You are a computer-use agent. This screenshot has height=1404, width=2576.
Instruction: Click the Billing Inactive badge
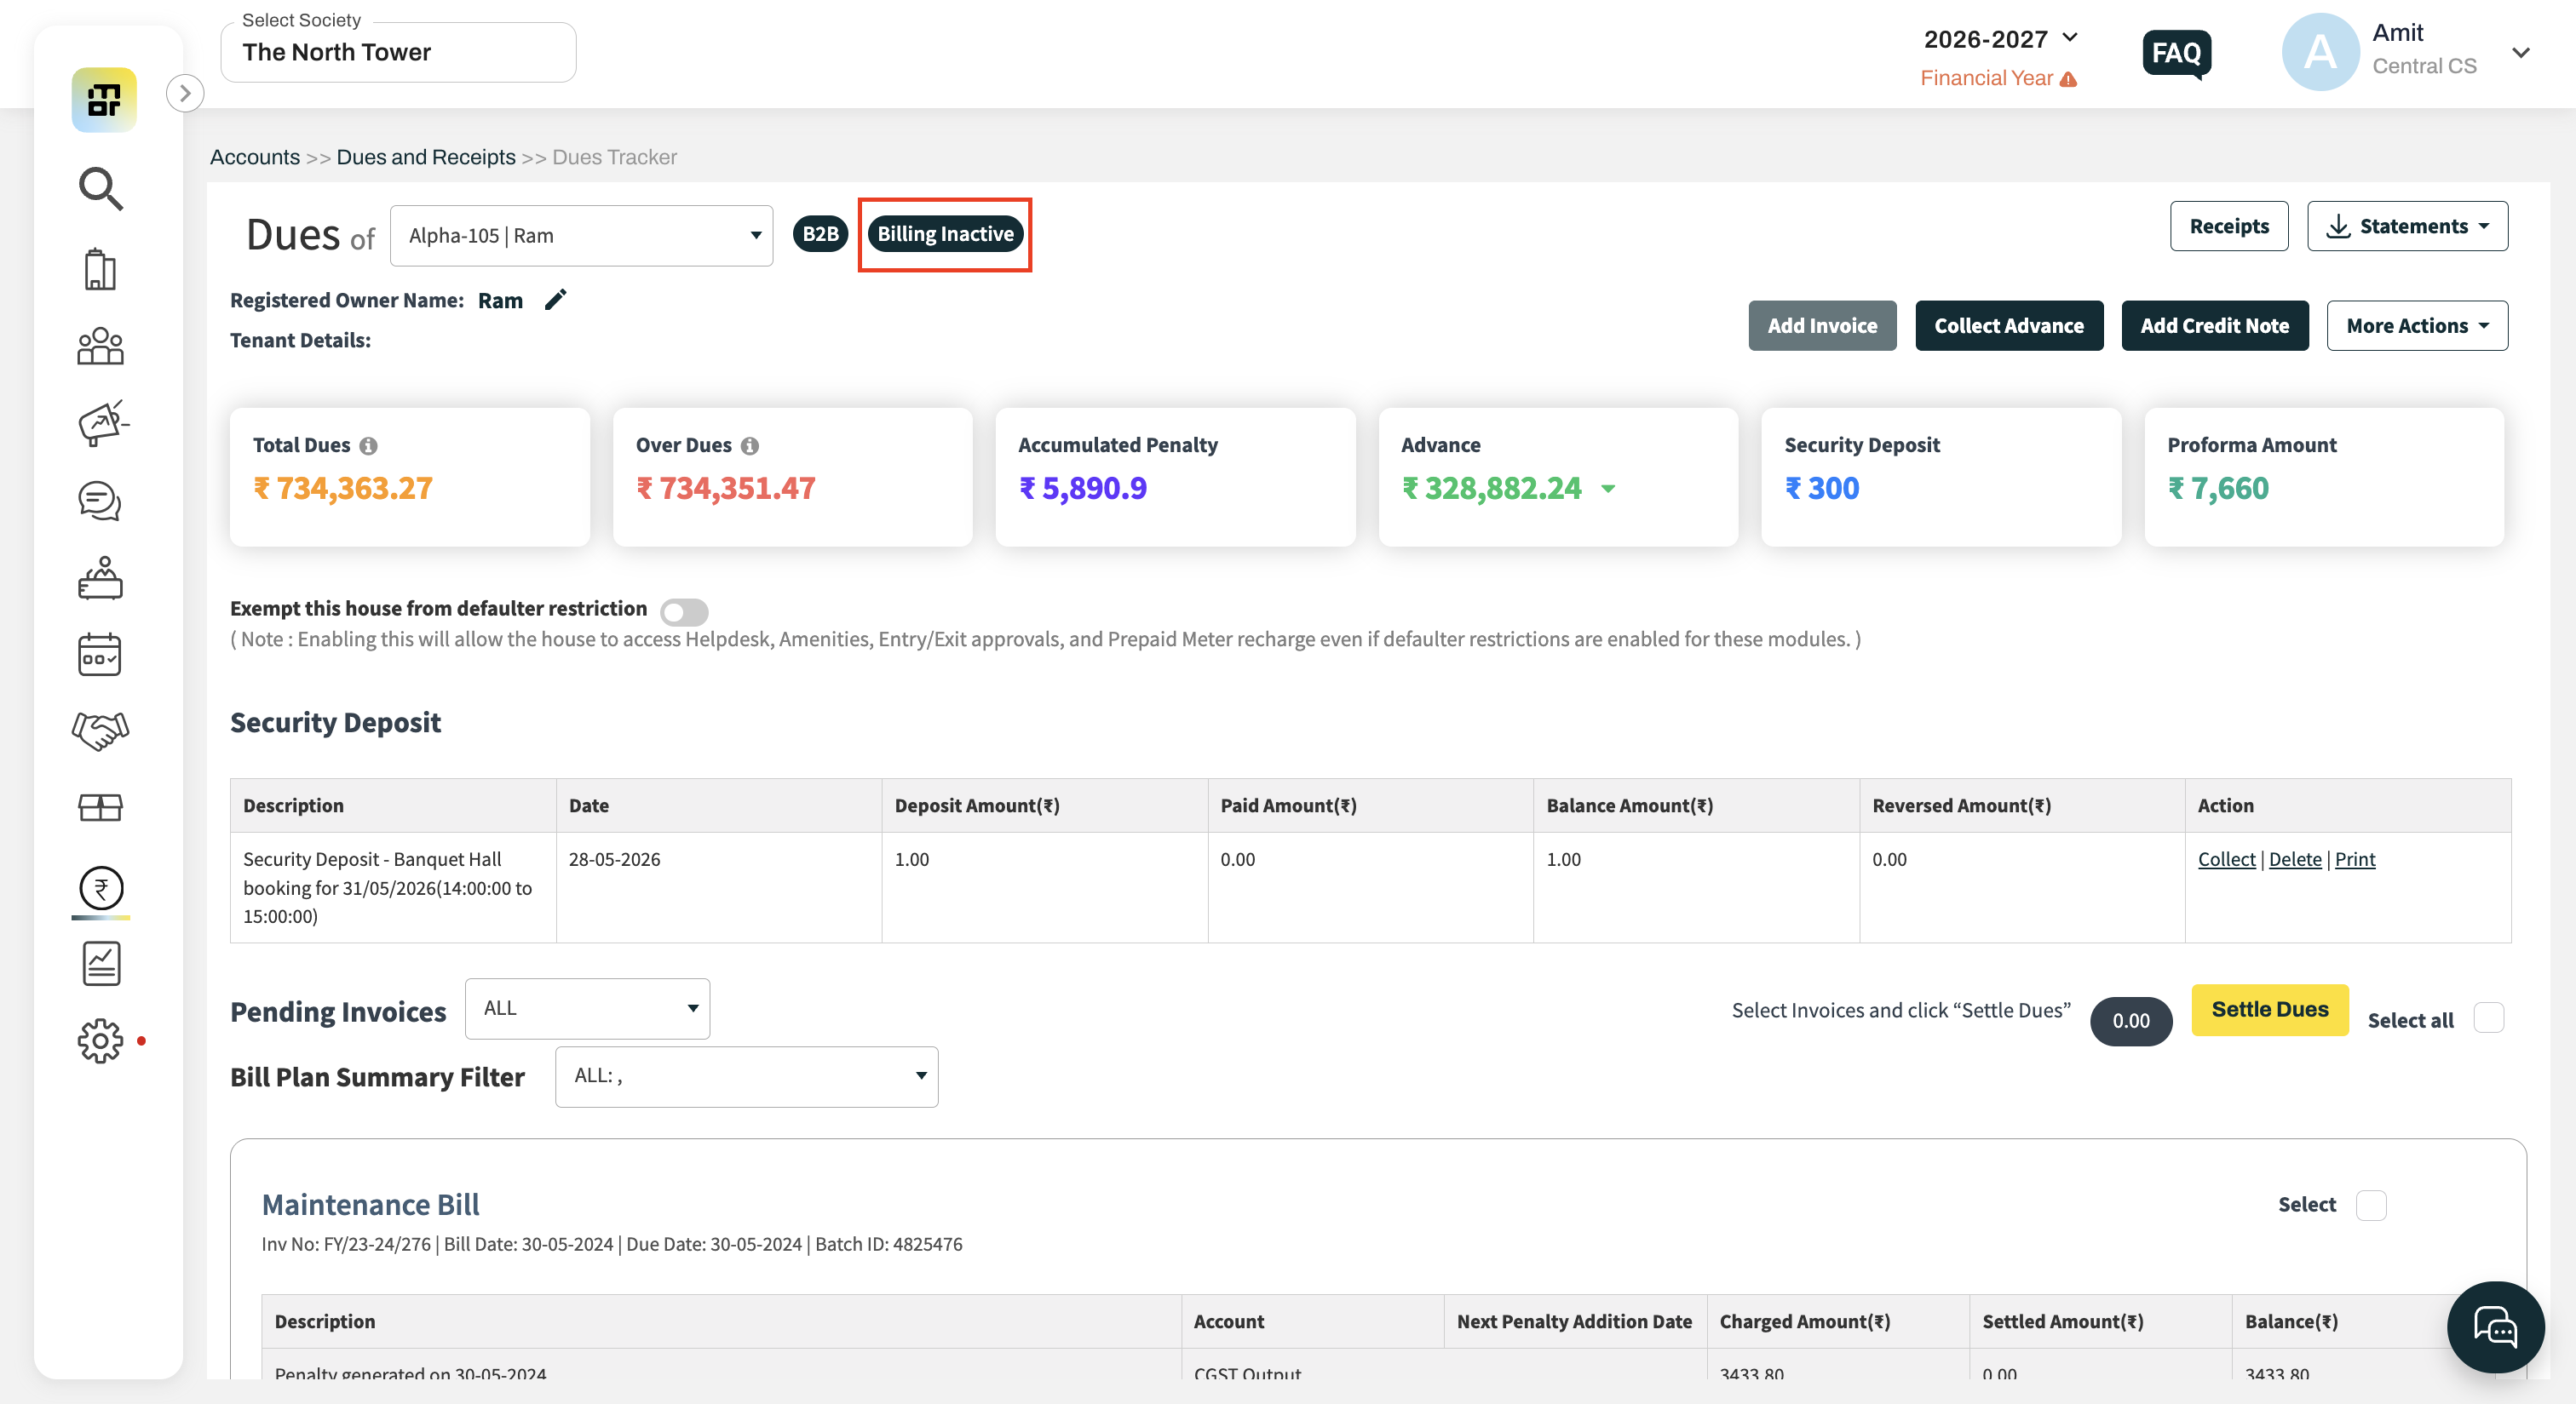coord(945,234)
